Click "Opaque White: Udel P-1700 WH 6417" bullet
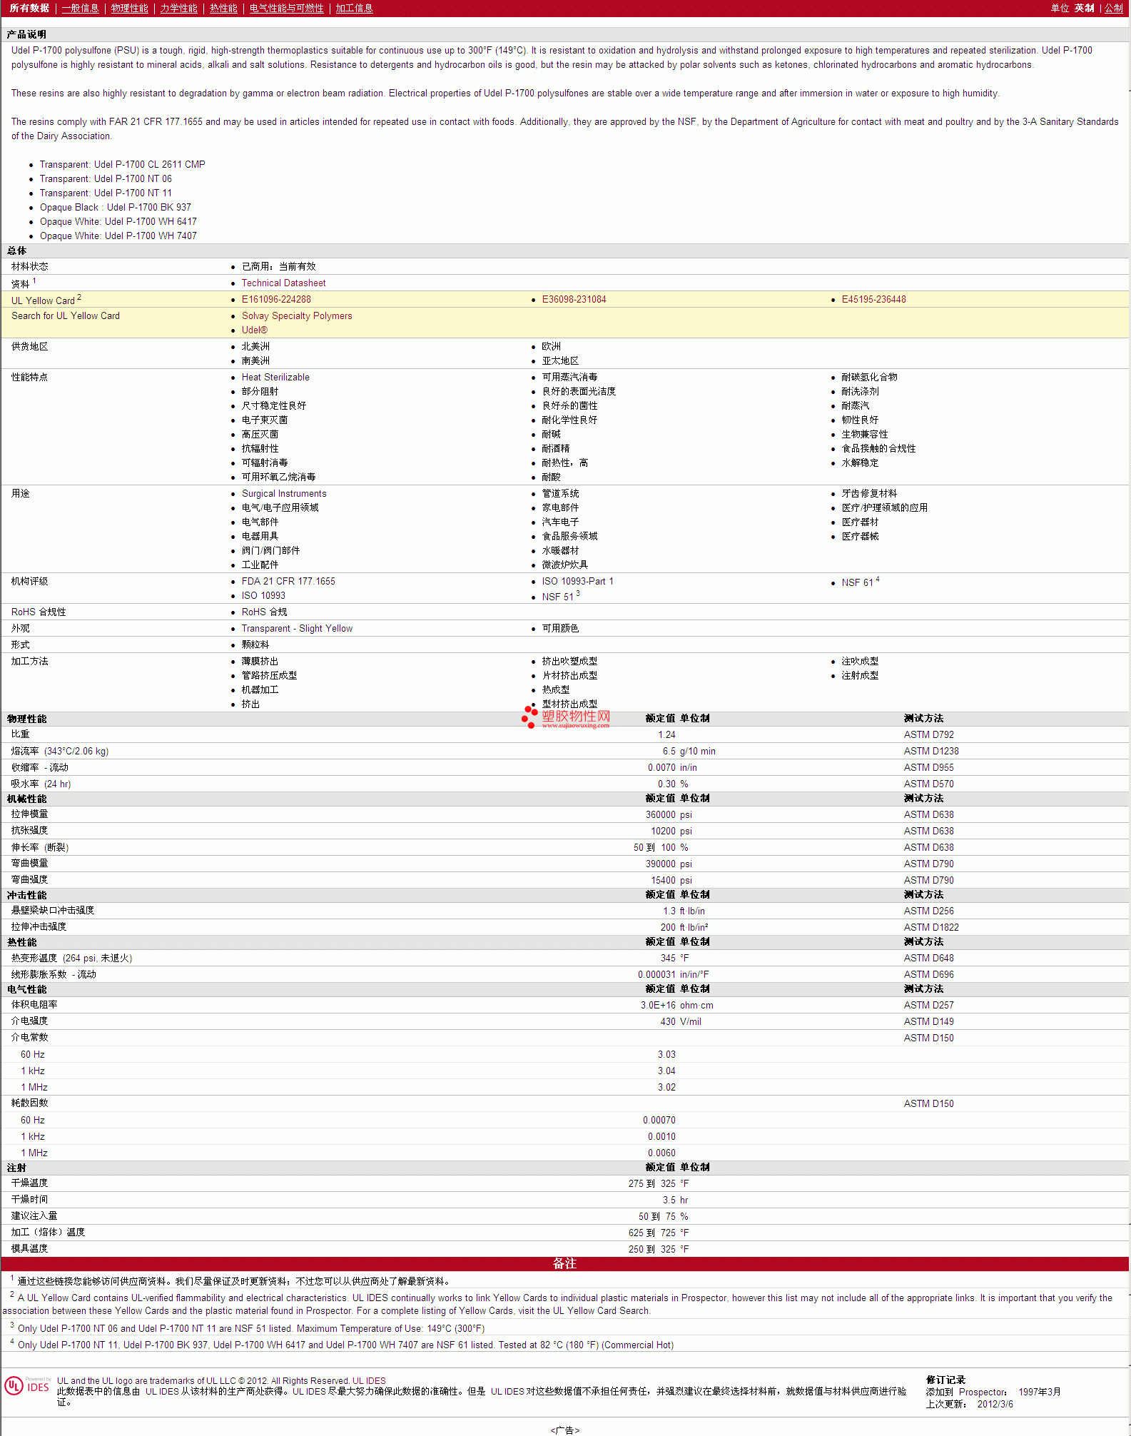 118,222
